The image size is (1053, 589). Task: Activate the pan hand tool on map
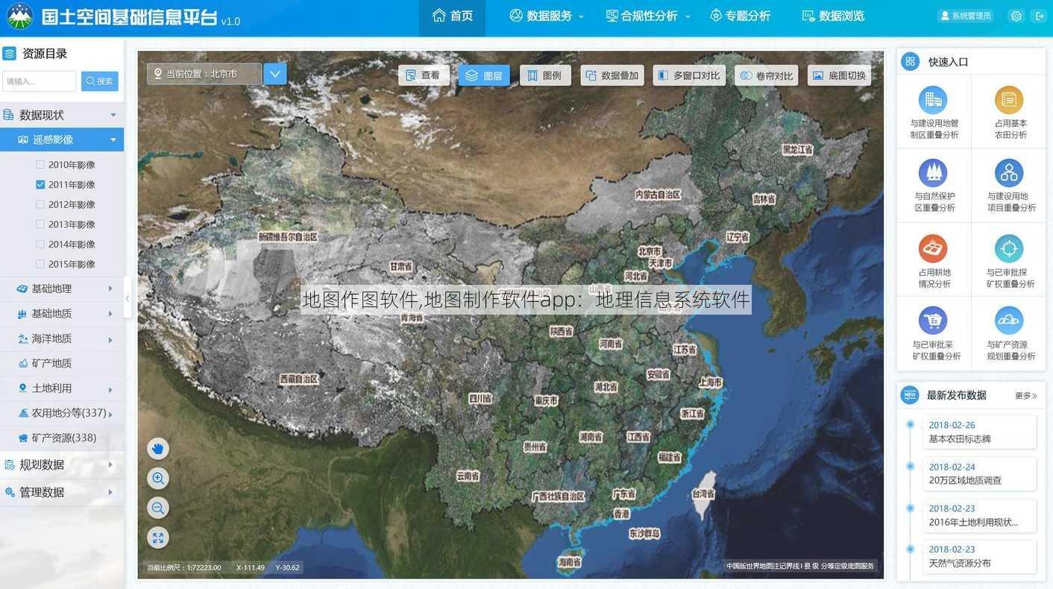[157, 449]
